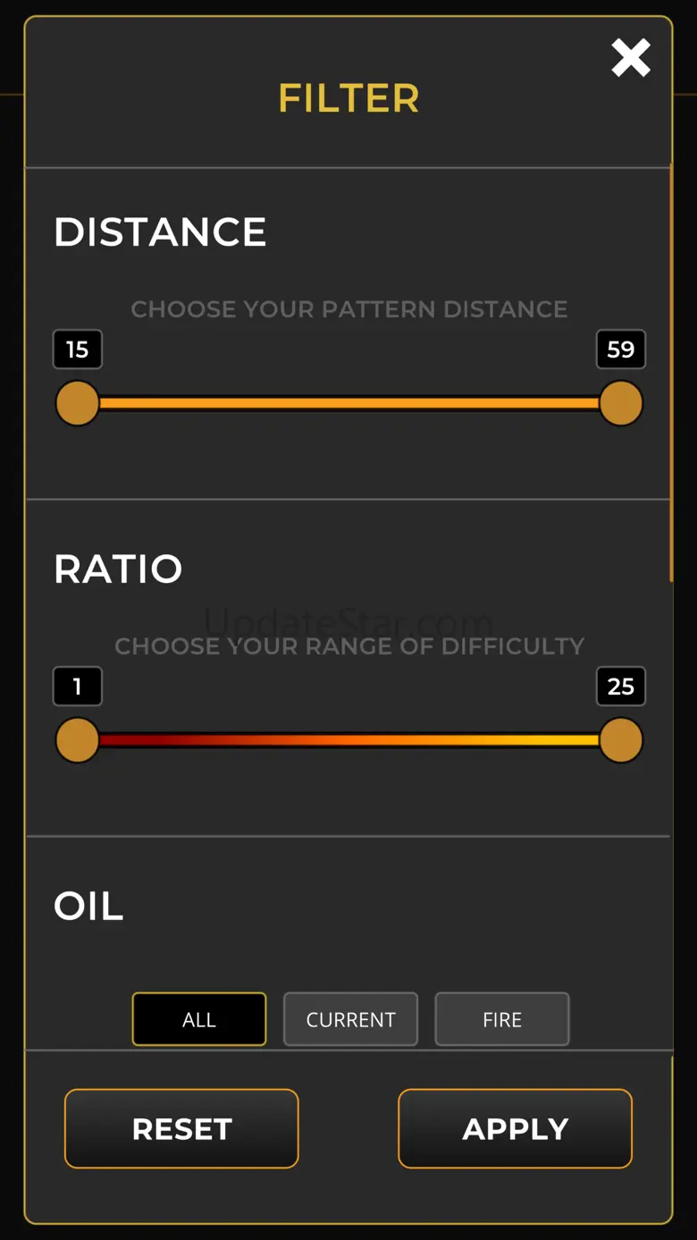The width and height of the screenshot is (697, 1240).
Task: Select the CURRENT oil option
Action: 350,1019
